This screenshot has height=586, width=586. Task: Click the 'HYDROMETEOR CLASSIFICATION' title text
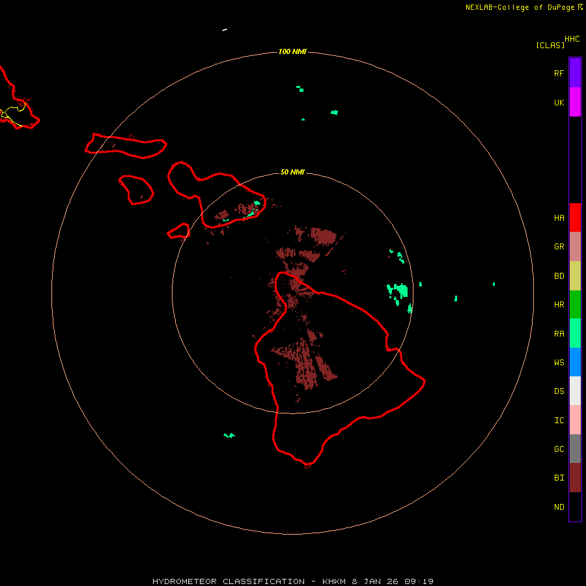tap(229, 581)
